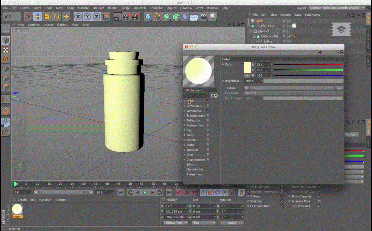Select the Lathe NURBS object
Image resolution: width=372 pixels, height=231 pixels.
click(269, 36)
